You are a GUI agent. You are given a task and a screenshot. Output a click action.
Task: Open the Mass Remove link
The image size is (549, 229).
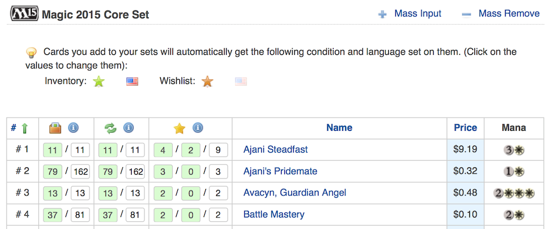[508, 14]
